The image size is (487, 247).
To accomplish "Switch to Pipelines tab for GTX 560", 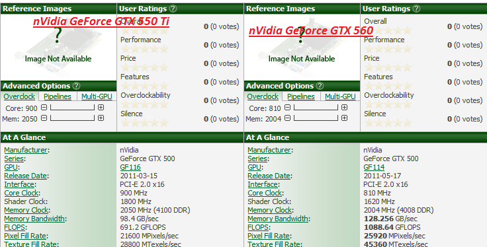I will click(301, 96).
